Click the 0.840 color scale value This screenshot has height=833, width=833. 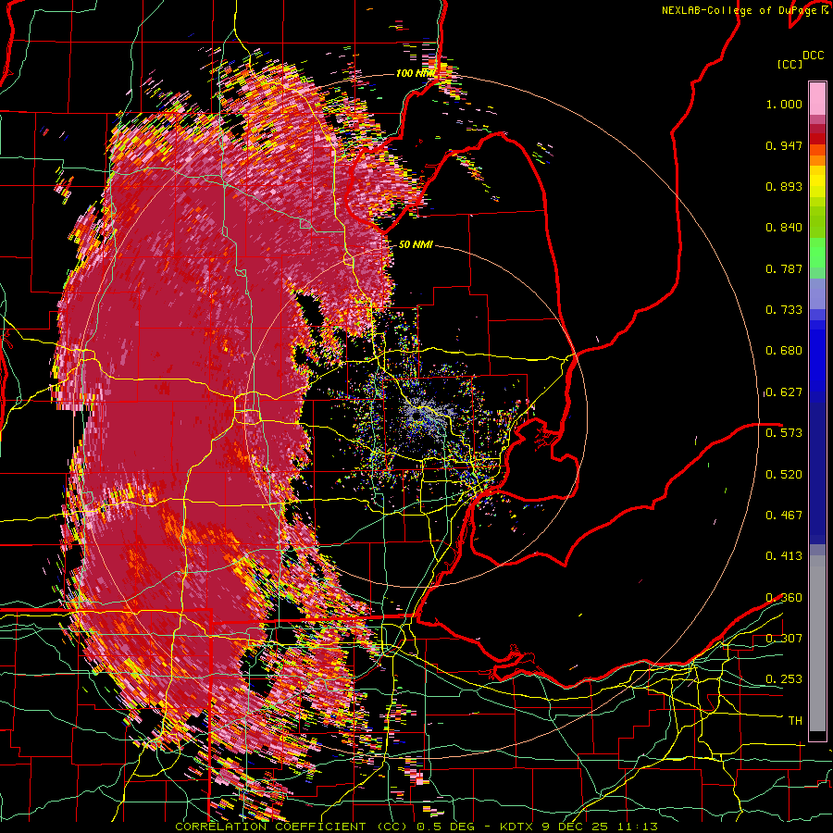click(784, 228)
